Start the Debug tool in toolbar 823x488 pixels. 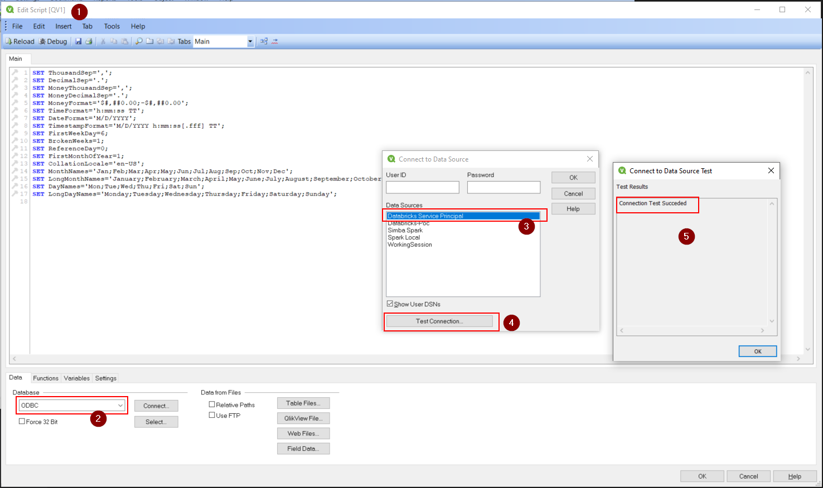click(53, 41)
